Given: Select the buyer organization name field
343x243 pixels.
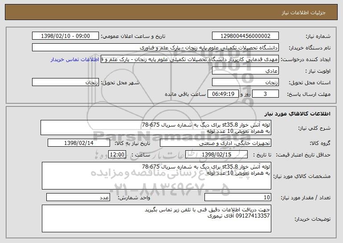Looking at the screenshot, I should coord(155,48).
